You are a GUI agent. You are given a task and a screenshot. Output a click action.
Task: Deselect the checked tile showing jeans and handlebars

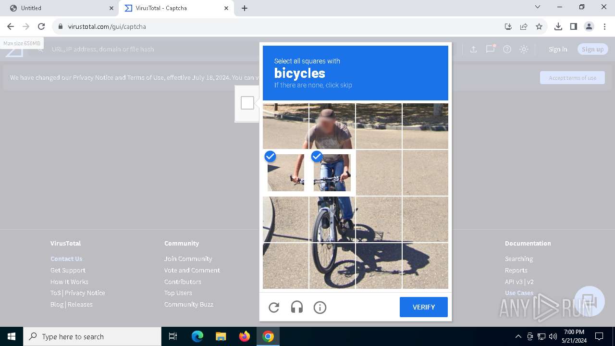tap(332, 173)
